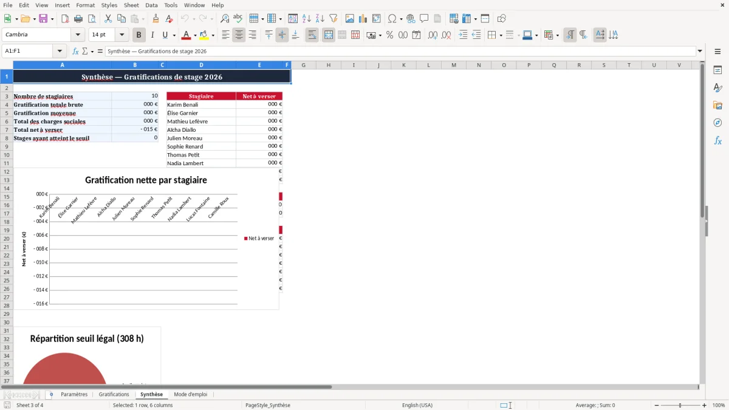The width and height of the screenshot is (729, 410).
Task: Toggle Italic formatting
Action: (152, 35)
